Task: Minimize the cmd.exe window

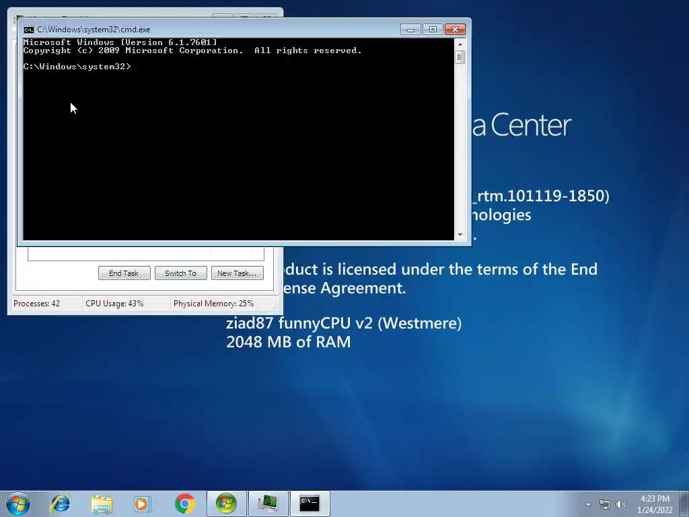Action: tap(411, 30)
